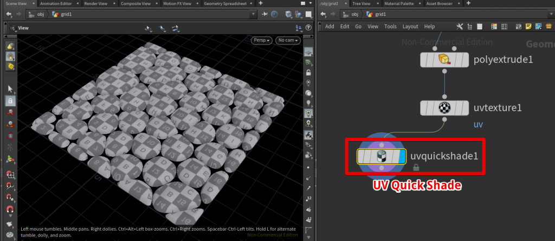Open the Persp viewport dropdown
The image size is (555, 241).
[261, 40]
